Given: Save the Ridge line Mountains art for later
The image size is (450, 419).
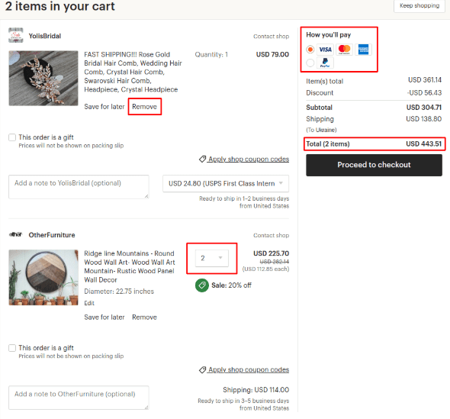Looking at the screenshot, I should pyautogui.click(x=104, y=317).
